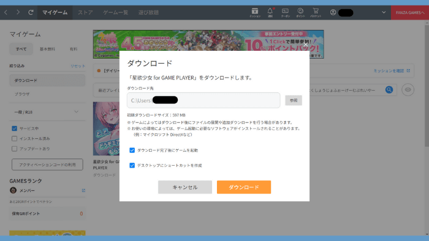
Task: Click ミッションを確認 link
Action: [x=392, y=71]
